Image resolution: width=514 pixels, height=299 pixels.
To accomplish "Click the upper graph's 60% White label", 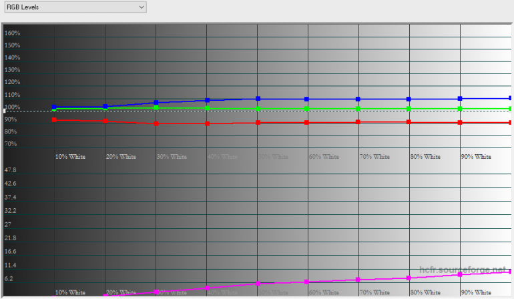I will coord(324,157).
